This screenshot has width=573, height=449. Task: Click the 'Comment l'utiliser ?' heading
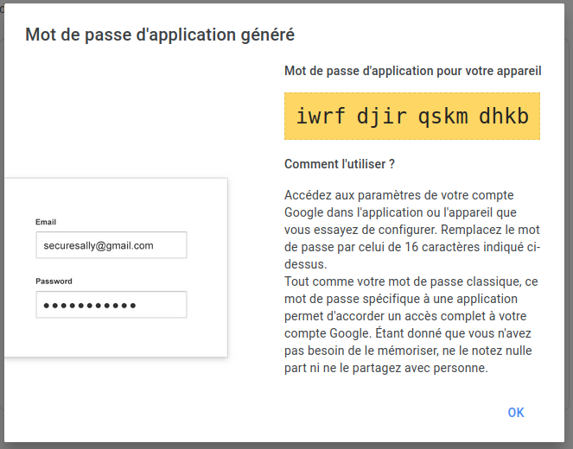(x=340, y=164)
